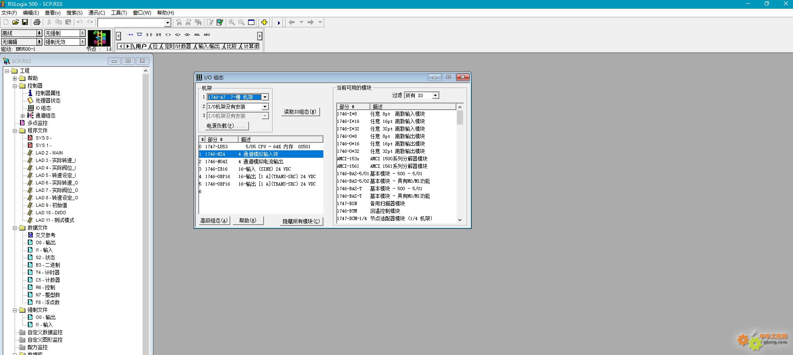The image size is (793, 355).
Task: Open a project with the folder icon
Action: click(15, 22)
